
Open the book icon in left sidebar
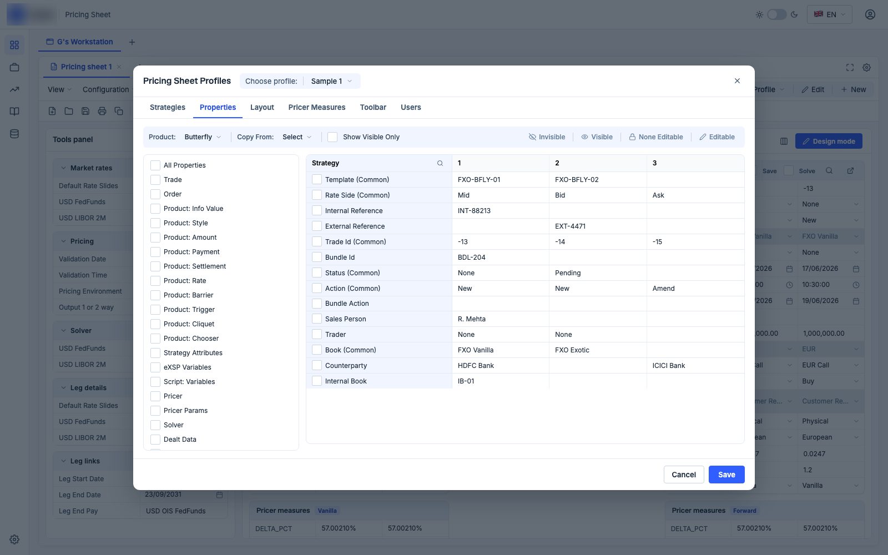point(14,112)
